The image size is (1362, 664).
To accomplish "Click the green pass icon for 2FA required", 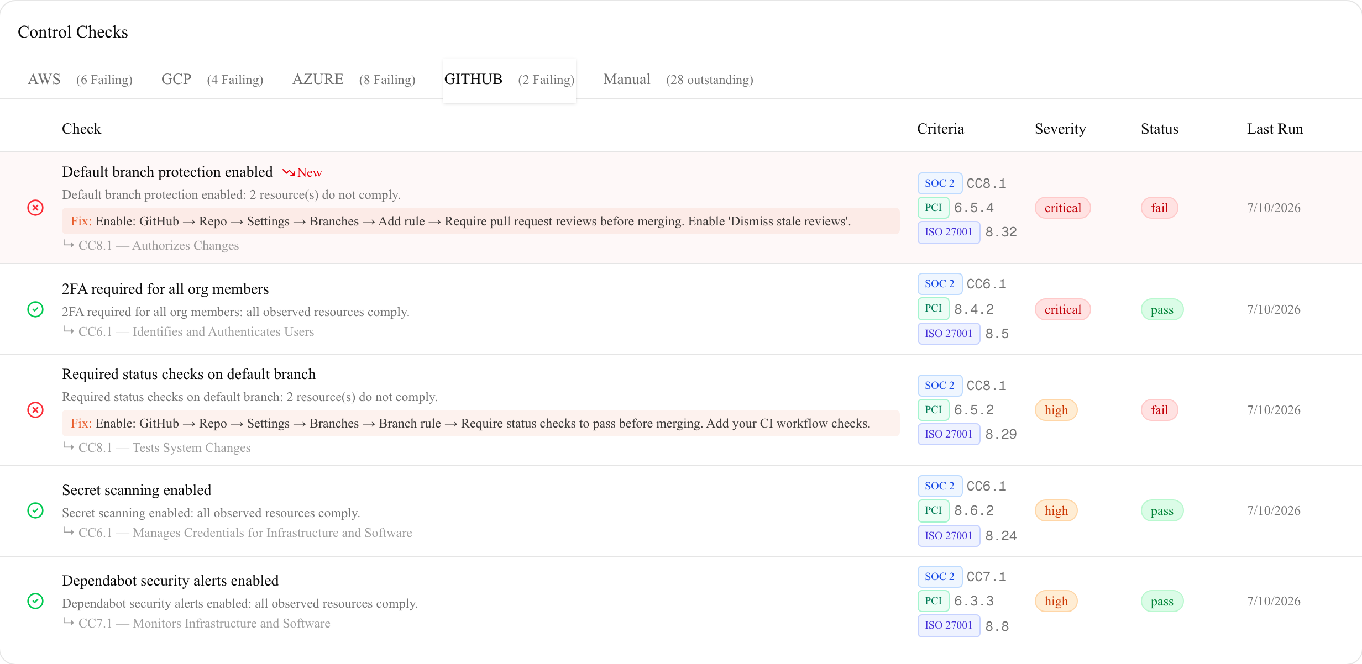I will pos(35,309).
